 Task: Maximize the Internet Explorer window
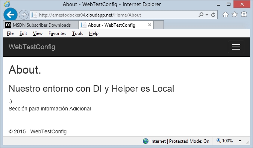(229, 5)
